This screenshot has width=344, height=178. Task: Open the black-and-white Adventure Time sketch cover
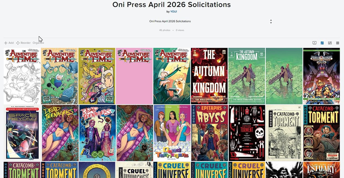[x=22, y=76]
